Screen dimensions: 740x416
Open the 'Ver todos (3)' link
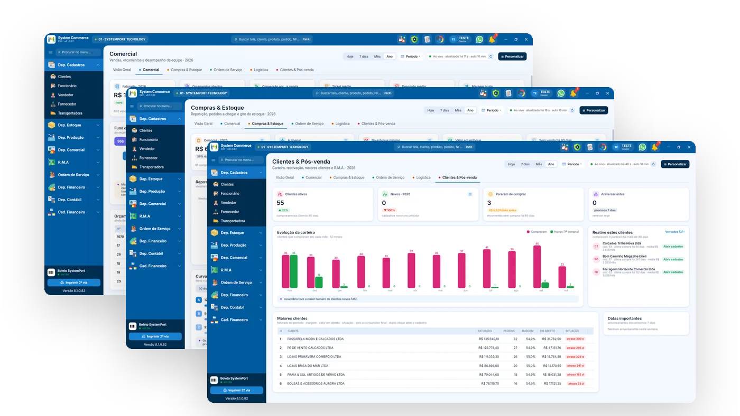coord(675,232)
